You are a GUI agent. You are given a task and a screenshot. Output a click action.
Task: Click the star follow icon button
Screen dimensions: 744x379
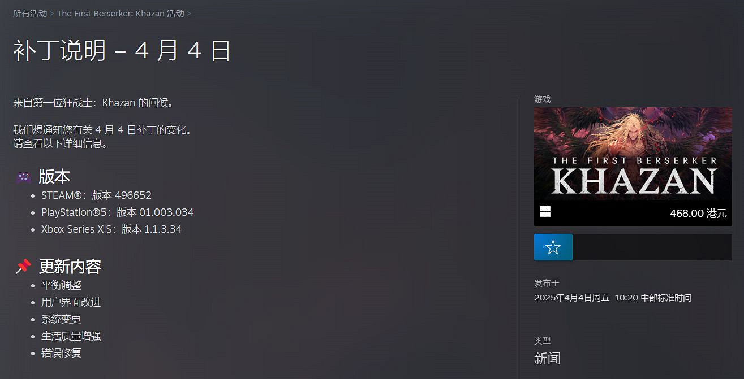coord(553,247)
